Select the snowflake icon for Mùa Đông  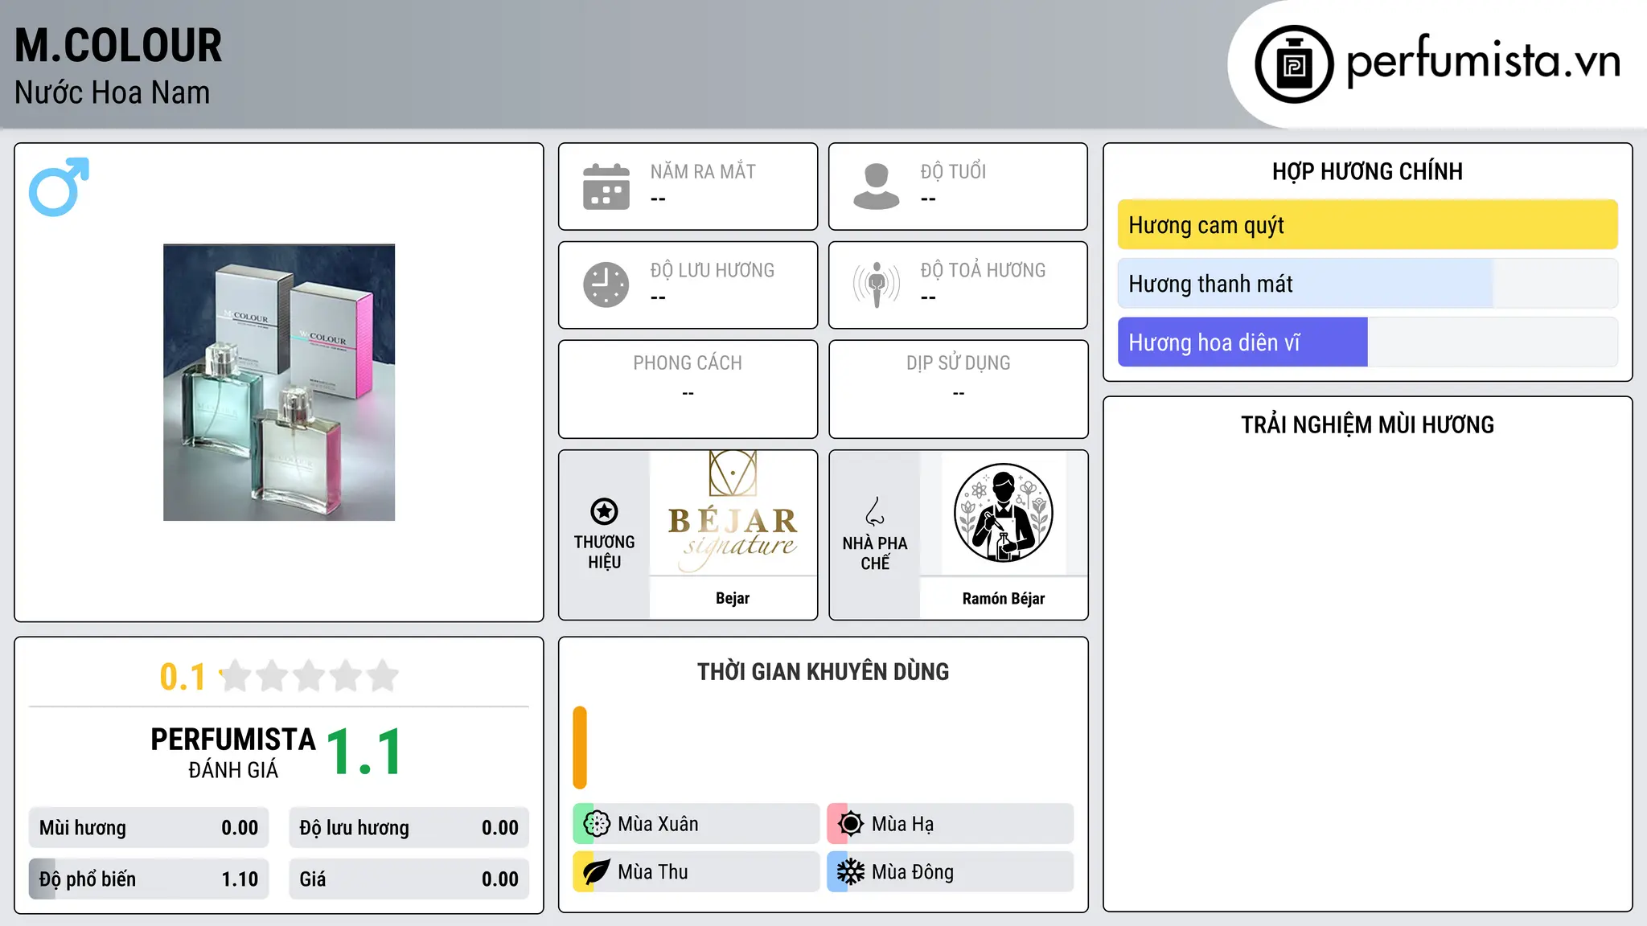pos(851,872)
